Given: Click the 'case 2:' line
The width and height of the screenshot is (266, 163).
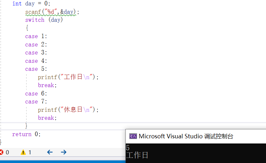Looking at the screenshot, I should 36,45.
